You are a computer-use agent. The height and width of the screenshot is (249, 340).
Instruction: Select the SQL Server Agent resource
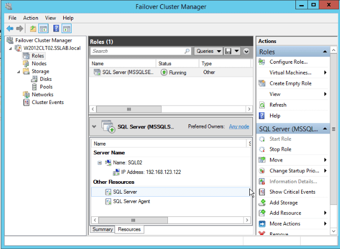[131, 201]
